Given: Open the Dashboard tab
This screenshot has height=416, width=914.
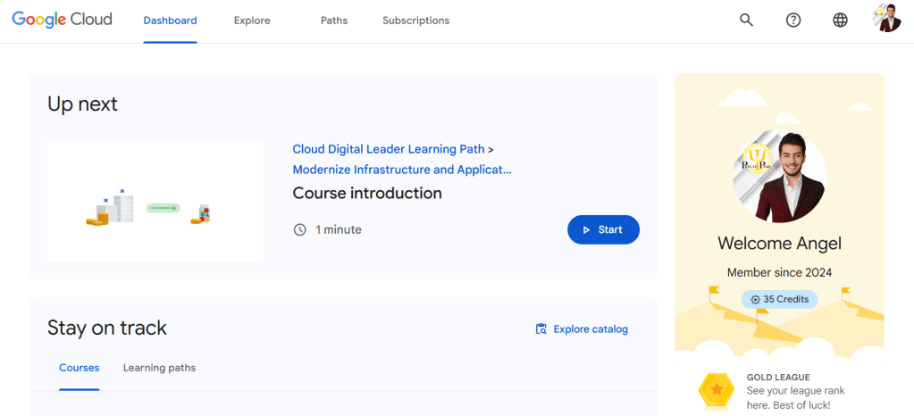Looking at the screenshot, I should (170, 21).
